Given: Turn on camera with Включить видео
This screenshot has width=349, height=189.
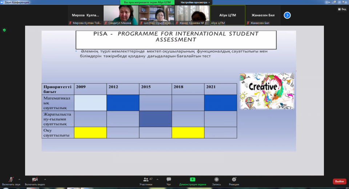Looking at the screenshot, I should coord(35,181).
